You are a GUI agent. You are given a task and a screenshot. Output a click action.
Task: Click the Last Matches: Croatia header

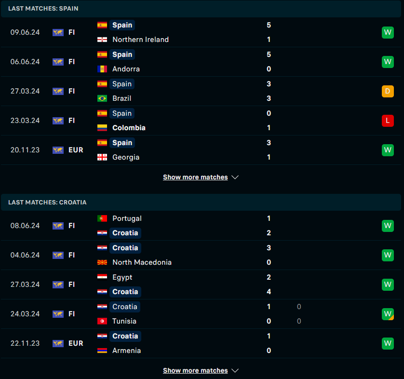tap(201, 202)
